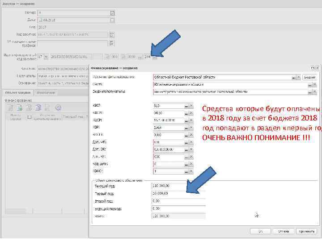Open browse selector for Бюджетополучатель field
The width and height of the screenshot is (322, 241).
coord(309,92)
